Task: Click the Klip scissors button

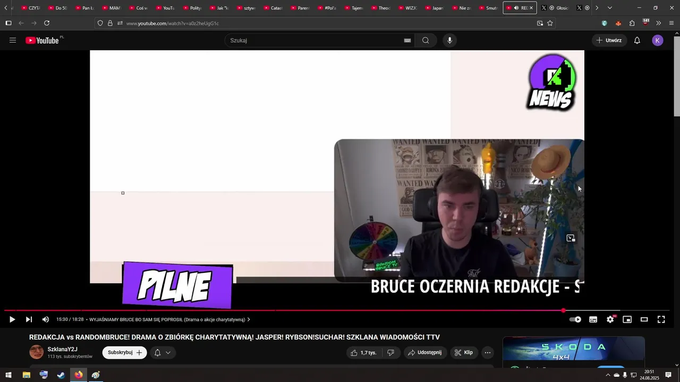Action: tap(463, 352)
